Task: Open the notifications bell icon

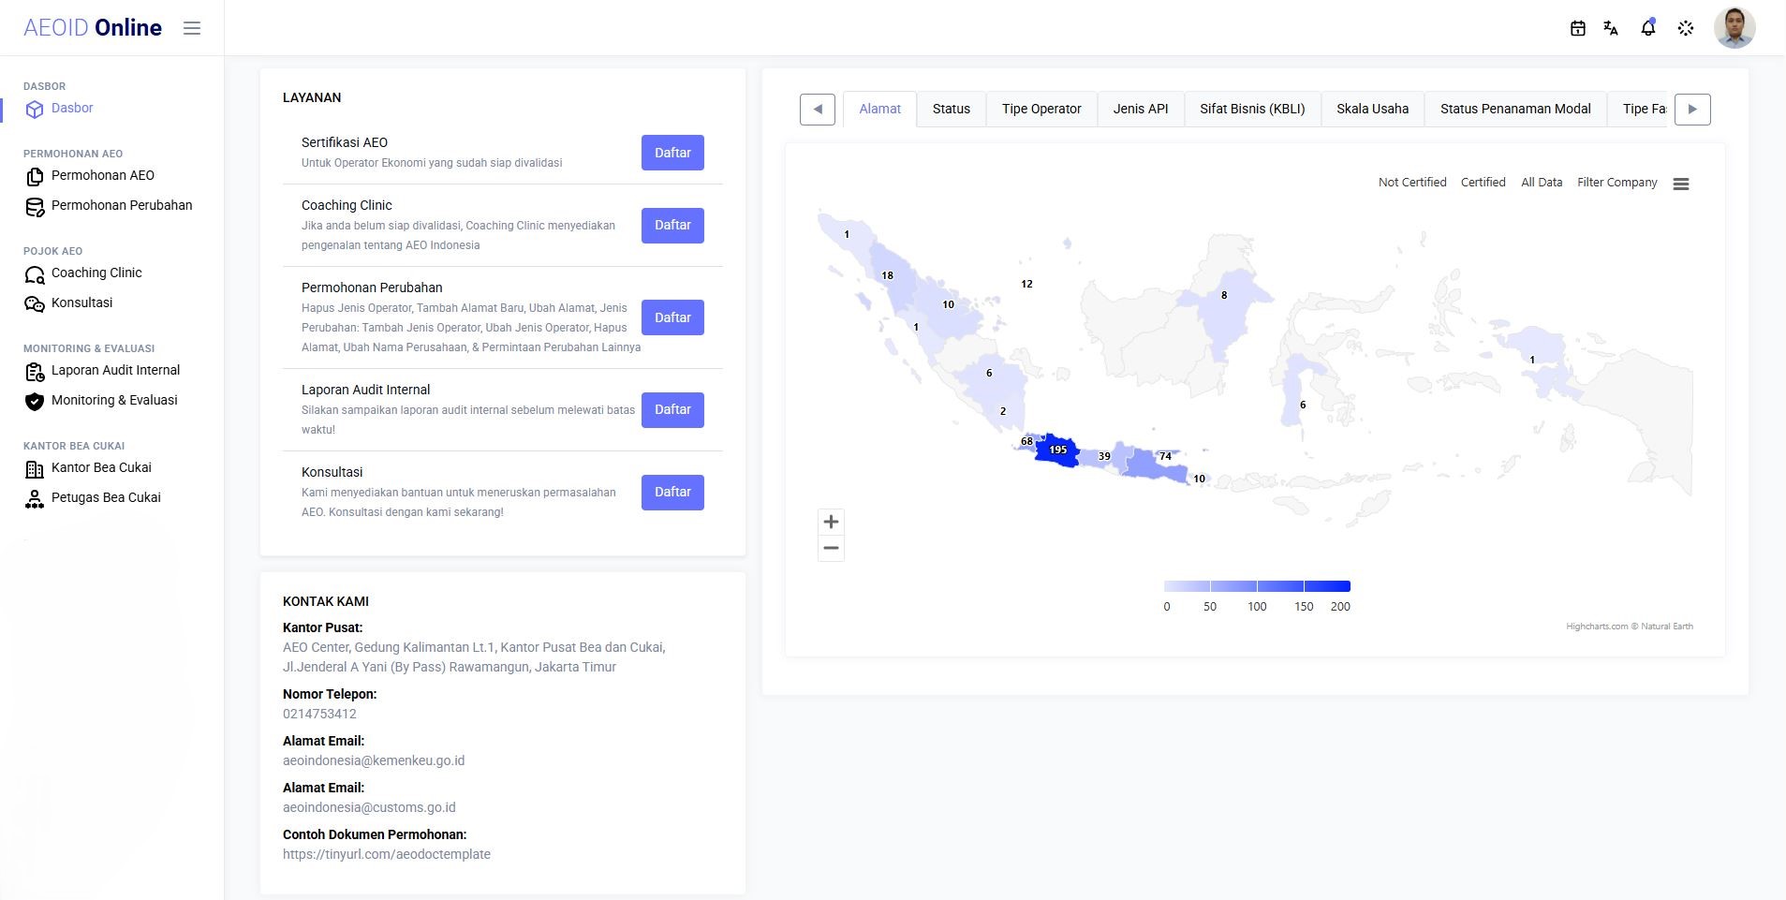Action: pos(1648,28)
